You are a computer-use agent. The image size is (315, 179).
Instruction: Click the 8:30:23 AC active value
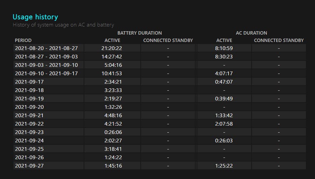[224, 57]
